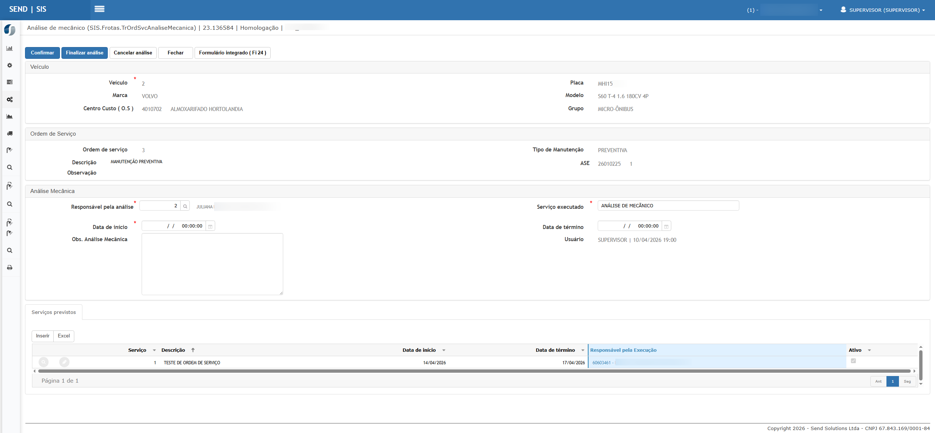Viewport: 935px width, 433px height.
Task: Click the Finalizar análise button
Action: 85,53
